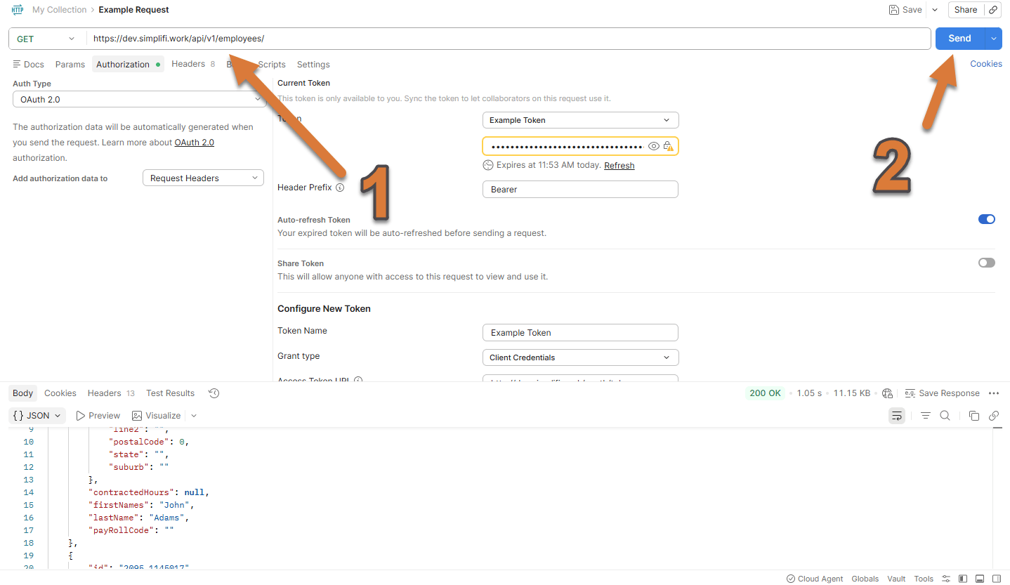Click the Share button
Image resolution: width=1010 pixels, height=585 pixels.
coord(966,10)
